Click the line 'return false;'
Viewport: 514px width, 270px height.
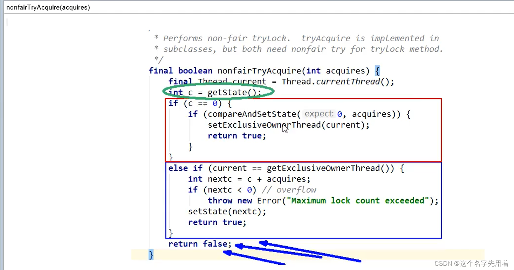[200, 244]
